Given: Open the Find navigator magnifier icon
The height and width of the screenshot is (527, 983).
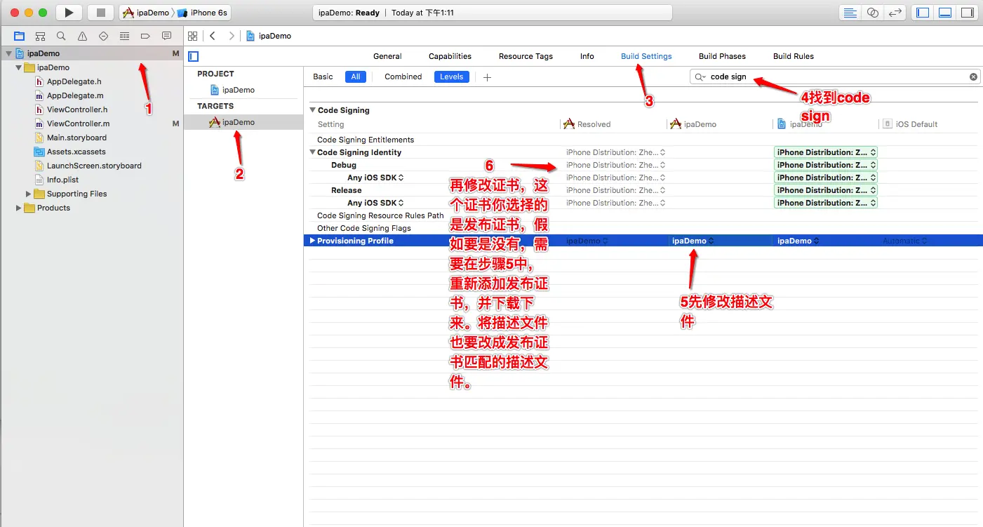Looking at the screenshot, I should tap(61, 36).
